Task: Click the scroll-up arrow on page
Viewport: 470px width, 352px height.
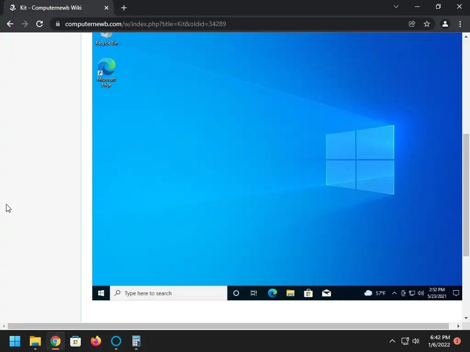Action: tap(466, 37)
